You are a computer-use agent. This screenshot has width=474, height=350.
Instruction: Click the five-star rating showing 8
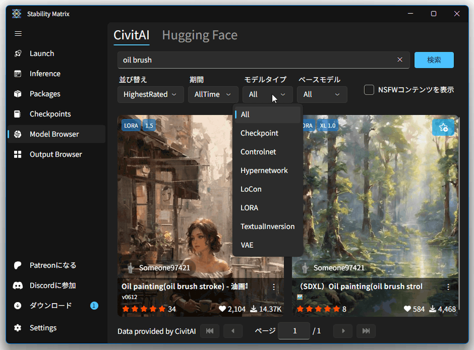point(321,309)
